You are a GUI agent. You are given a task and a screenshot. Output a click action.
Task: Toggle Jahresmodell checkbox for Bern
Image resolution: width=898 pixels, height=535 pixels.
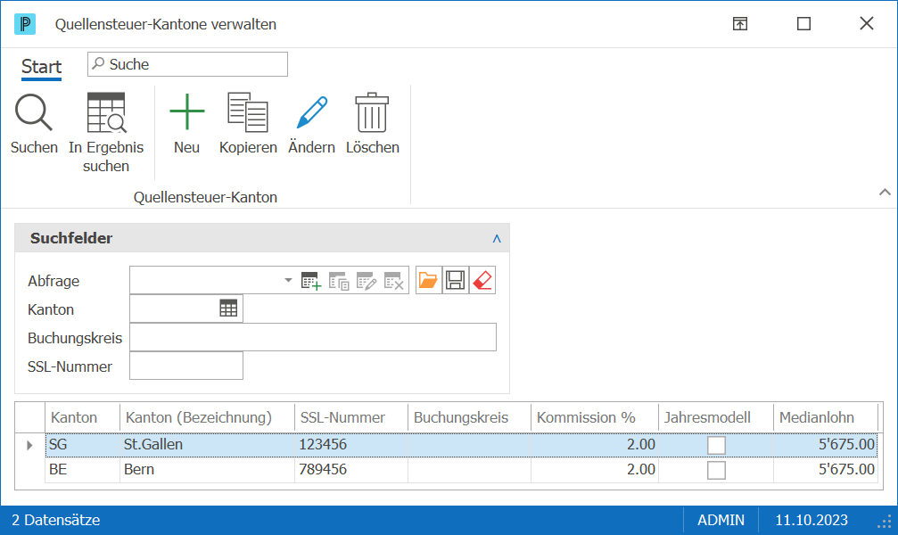coord(716,470)
